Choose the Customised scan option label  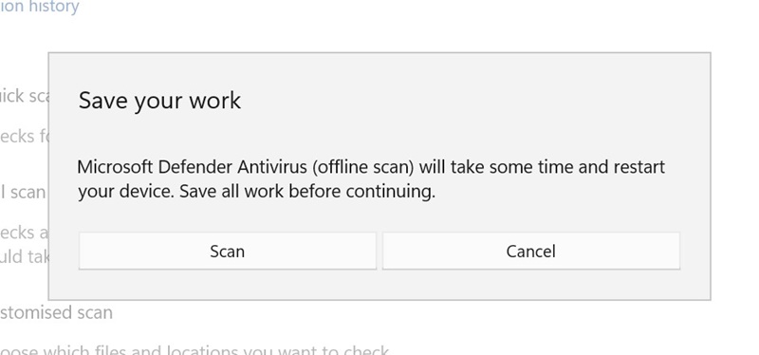point(56,312)
